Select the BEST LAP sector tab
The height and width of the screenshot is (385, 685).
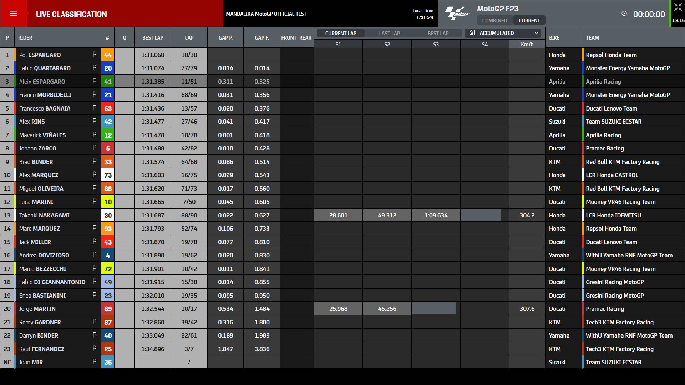(438, 33)
